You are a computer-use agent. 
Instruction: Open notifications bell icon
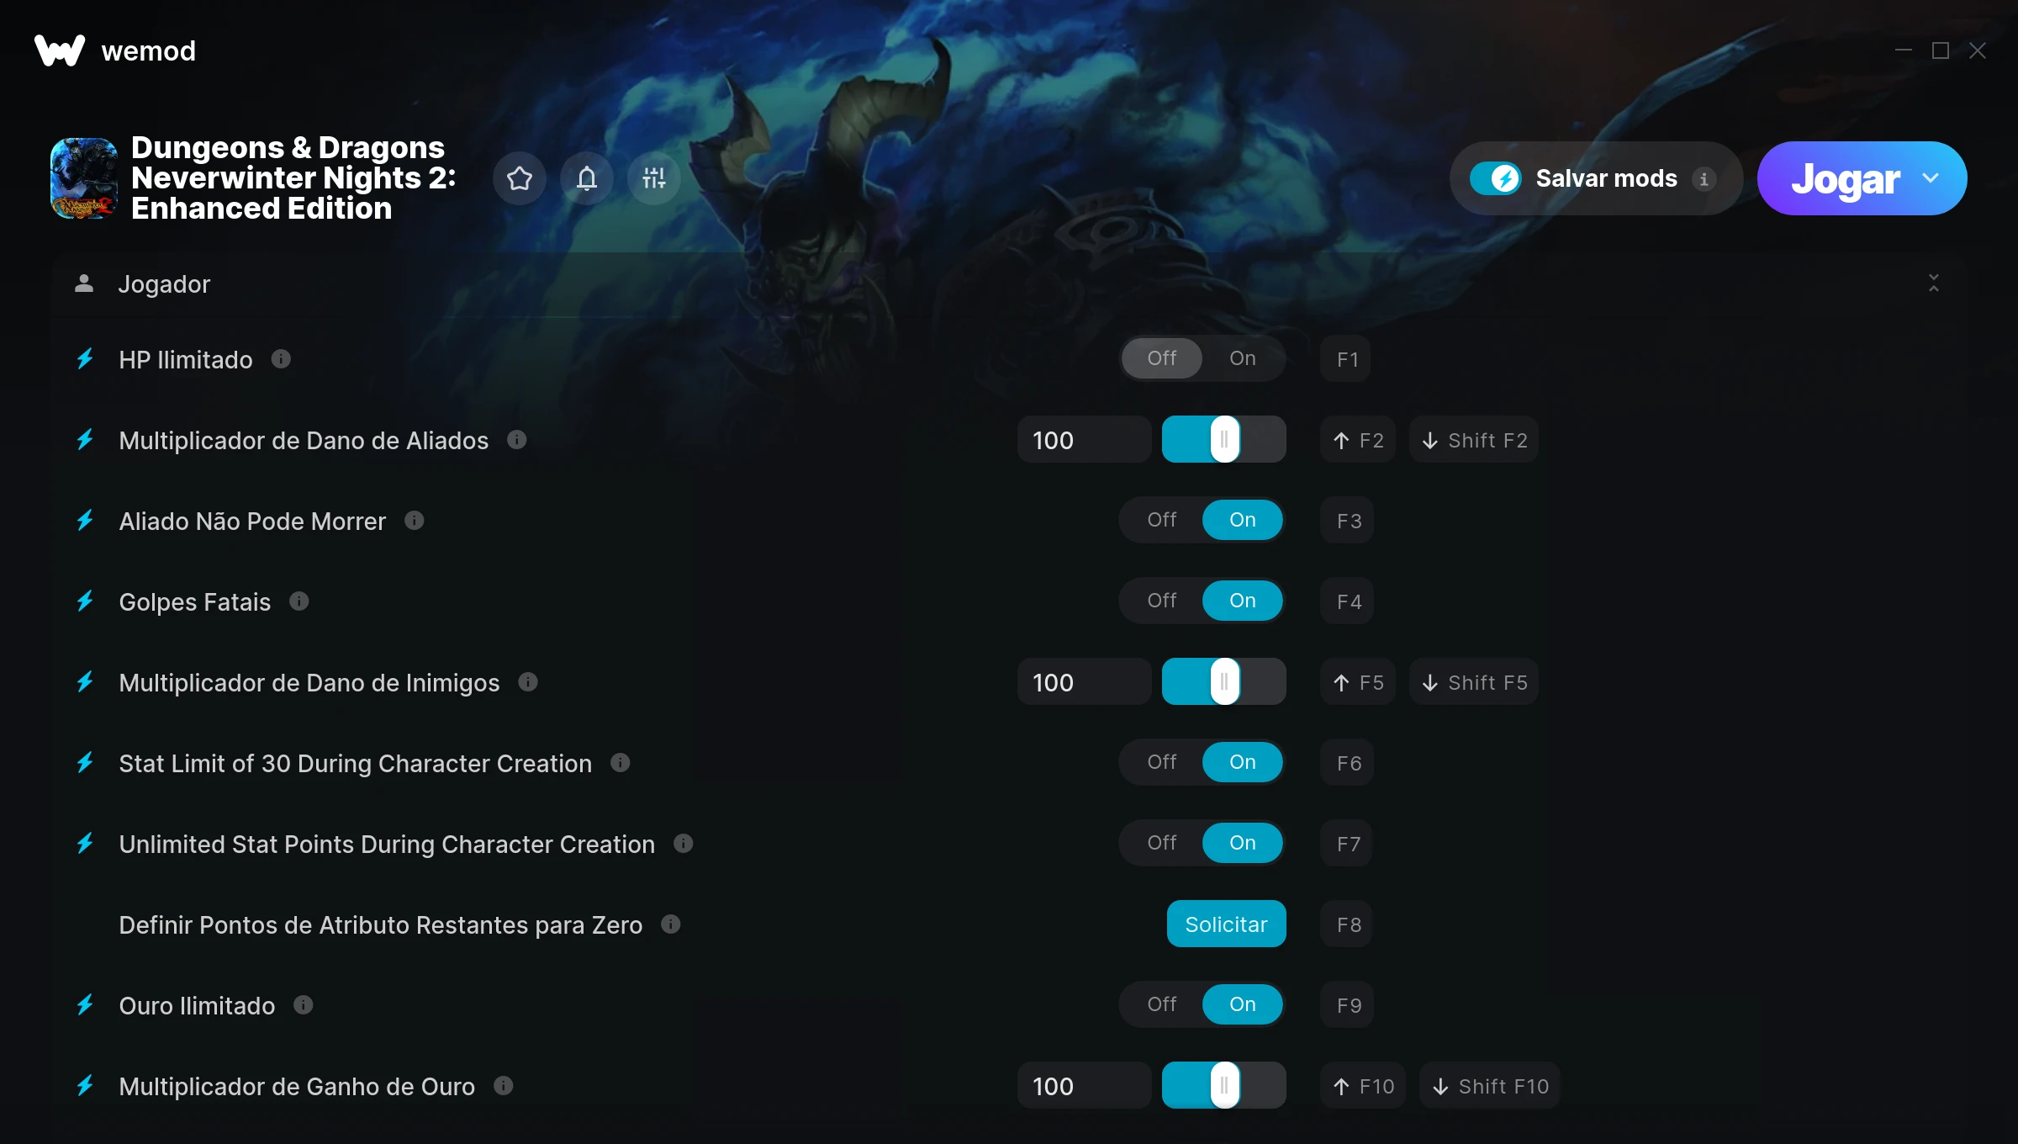587,178
